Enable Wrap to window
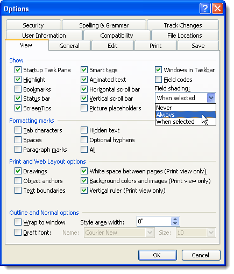234x274 pixels. point(18,222)
